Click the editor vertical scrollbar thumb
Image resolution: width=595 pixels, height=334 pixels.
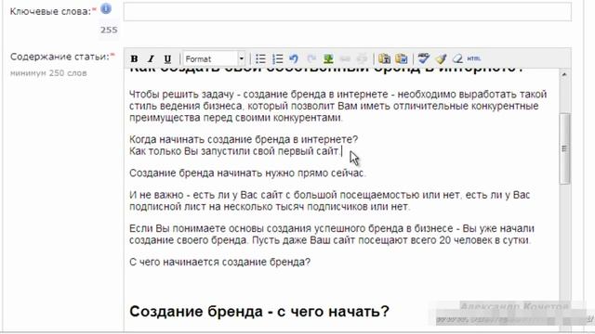click(x=565, y=148)
